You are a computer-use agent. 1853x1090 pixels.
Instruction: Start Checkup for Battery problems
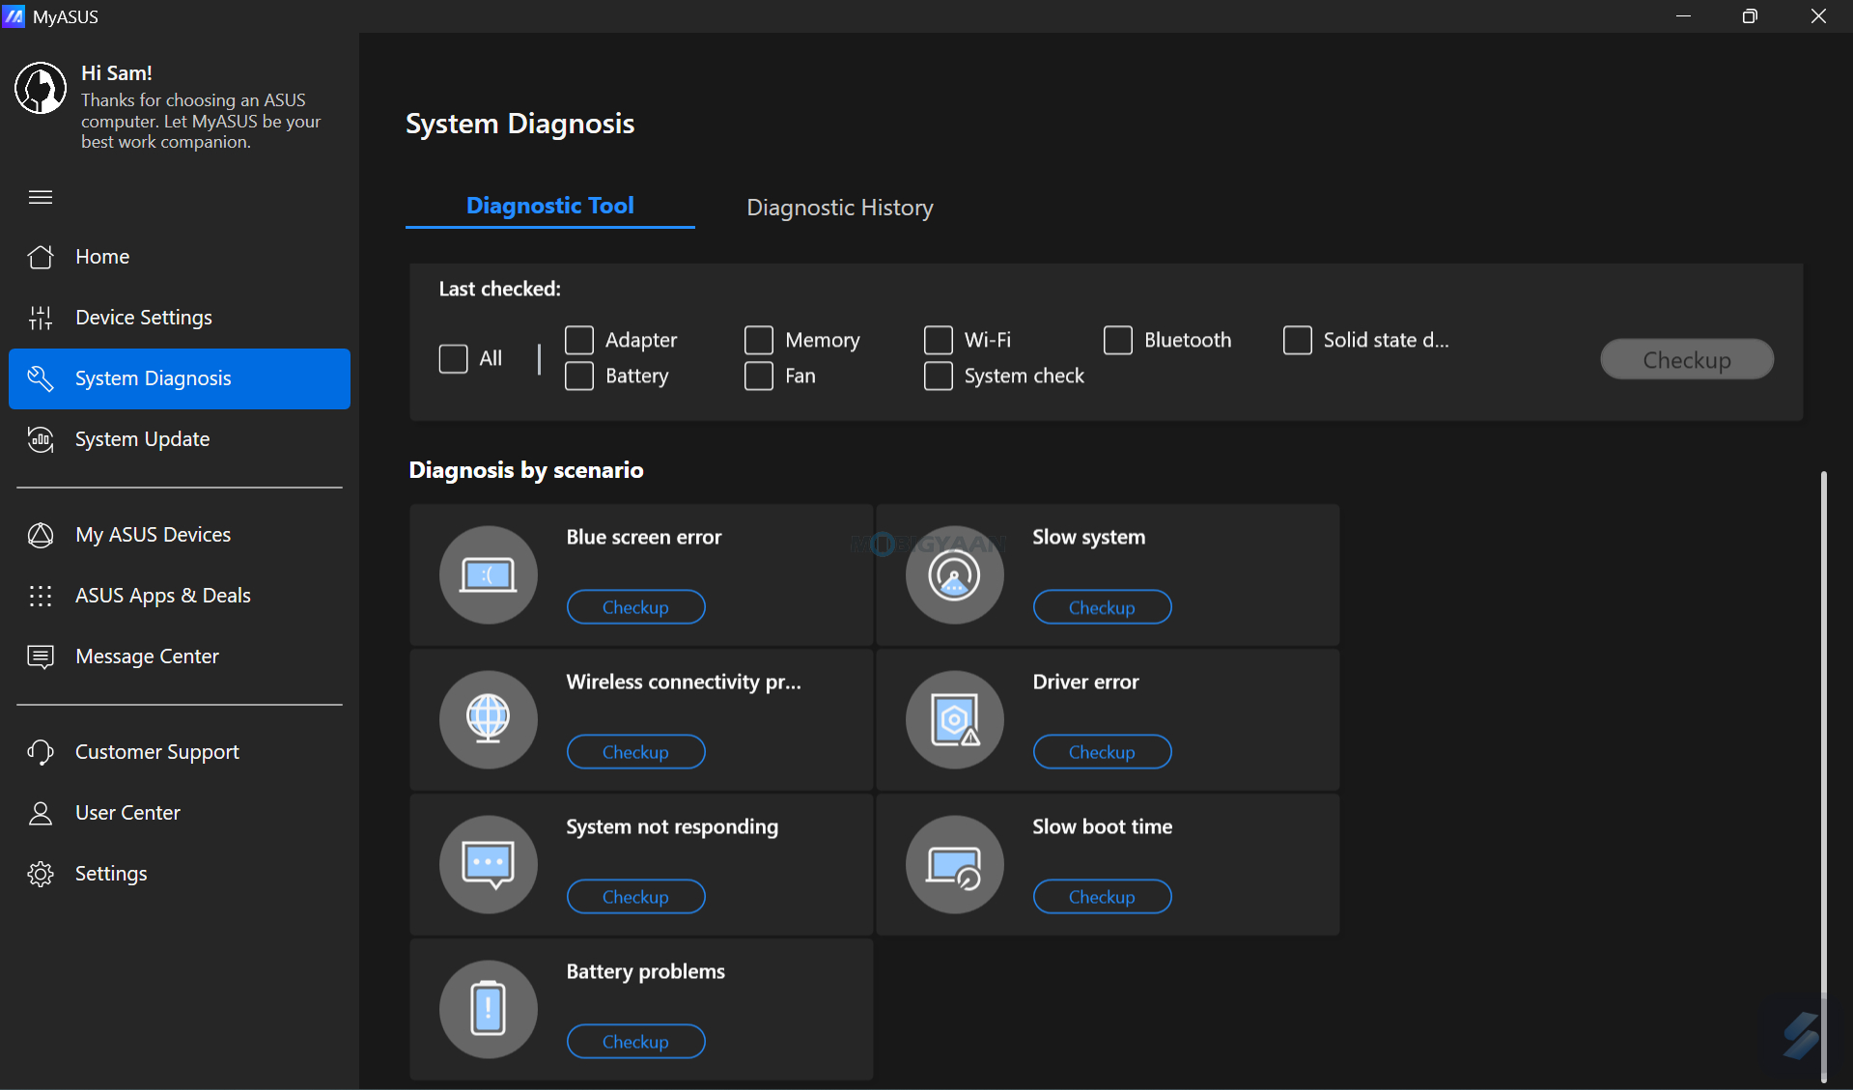[636, 1042]
